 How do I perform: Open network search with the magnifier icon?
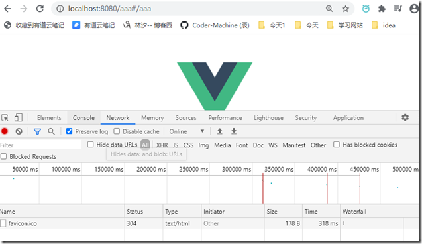click(51, 131)
